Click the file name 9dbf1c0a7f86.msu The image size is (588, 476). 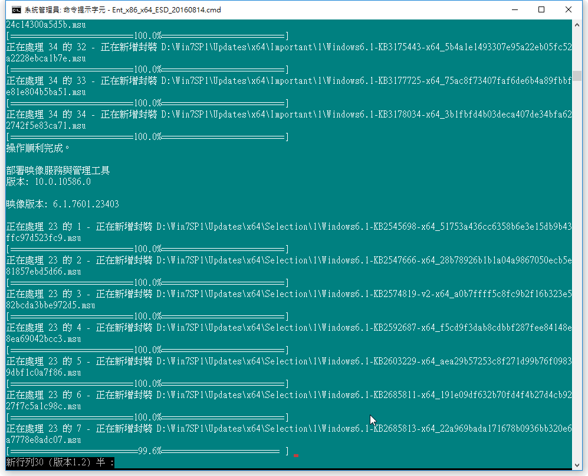coord(44,373)
